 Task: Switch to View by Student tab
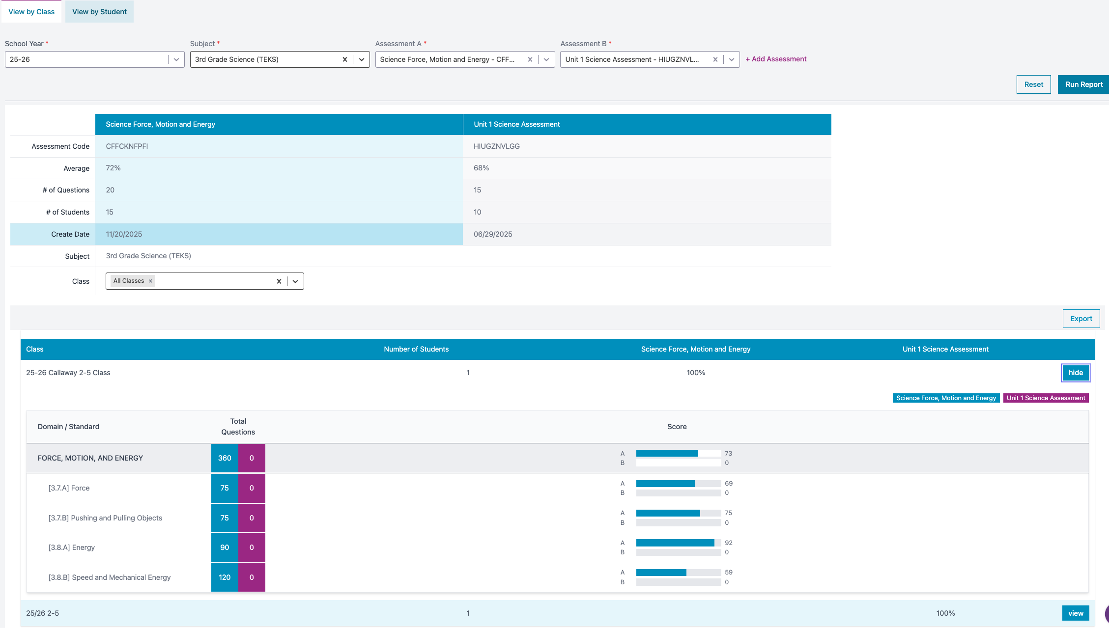(99, 12)
